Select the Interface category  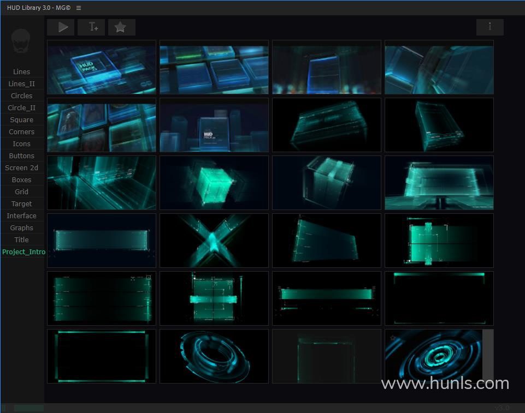[21, 216]
